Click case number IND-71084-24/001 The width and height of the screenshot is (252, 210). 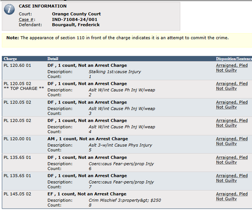click(x=75, y=20)
